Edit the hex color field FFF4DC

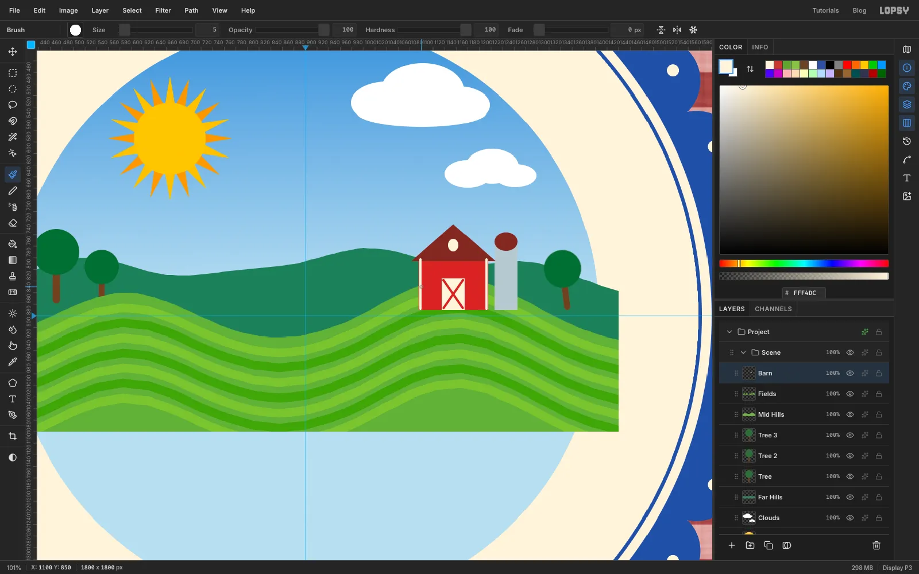804,293
